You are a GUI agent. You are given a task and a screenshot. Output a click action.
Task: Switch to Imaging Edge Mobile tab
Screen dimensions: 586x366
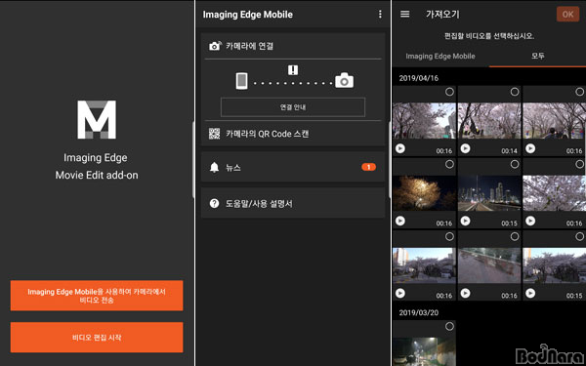pyautogui.click(x=440, y=56)
